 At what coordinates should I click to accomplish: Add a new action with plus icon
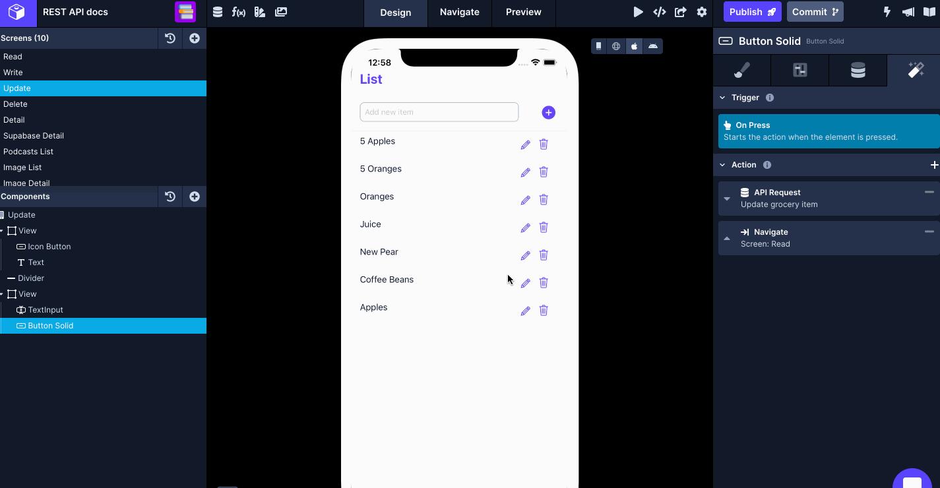pos(934,165)
